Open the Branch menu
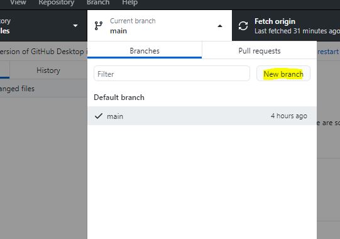The image size is (340, 239). coord(98,3)
